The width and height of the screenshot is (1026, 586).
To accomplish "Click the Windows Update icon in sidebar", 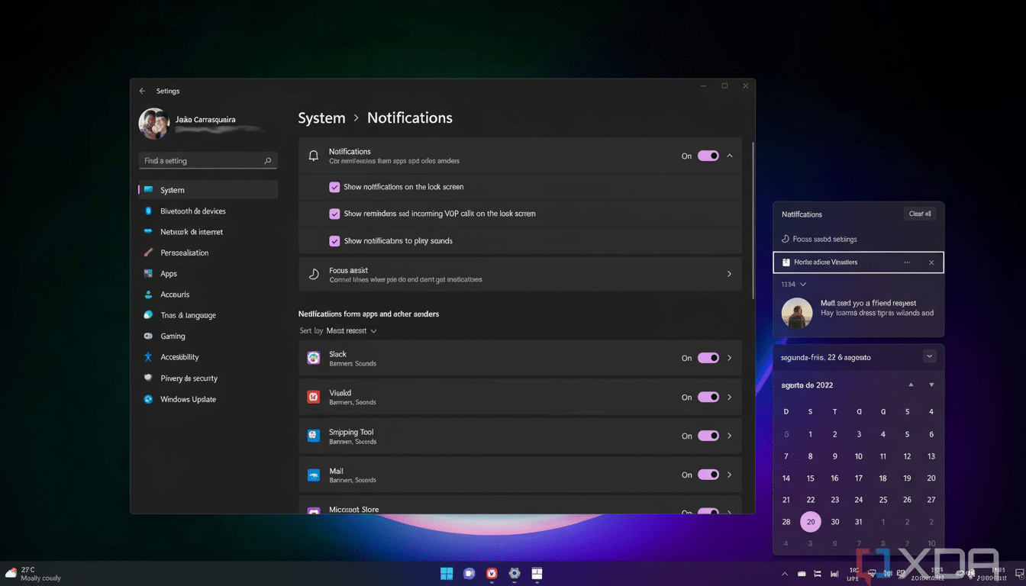I will point(148,399).
